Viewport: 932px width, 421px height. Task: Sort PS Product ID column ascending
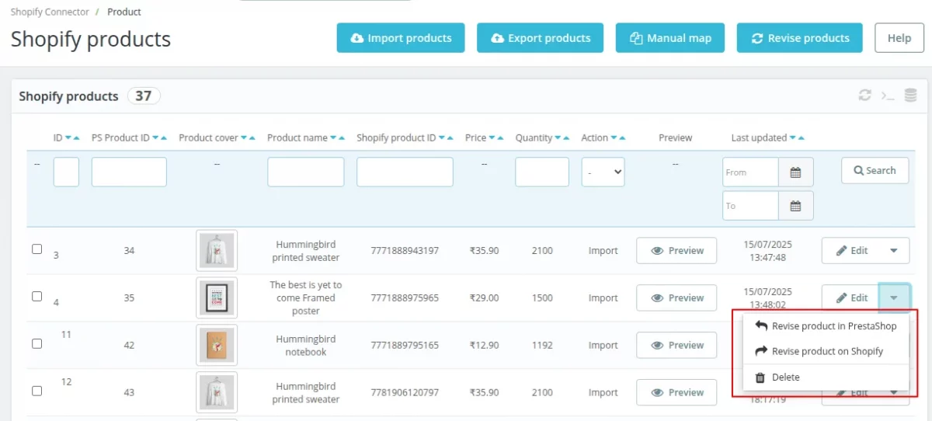coord(164,138)
